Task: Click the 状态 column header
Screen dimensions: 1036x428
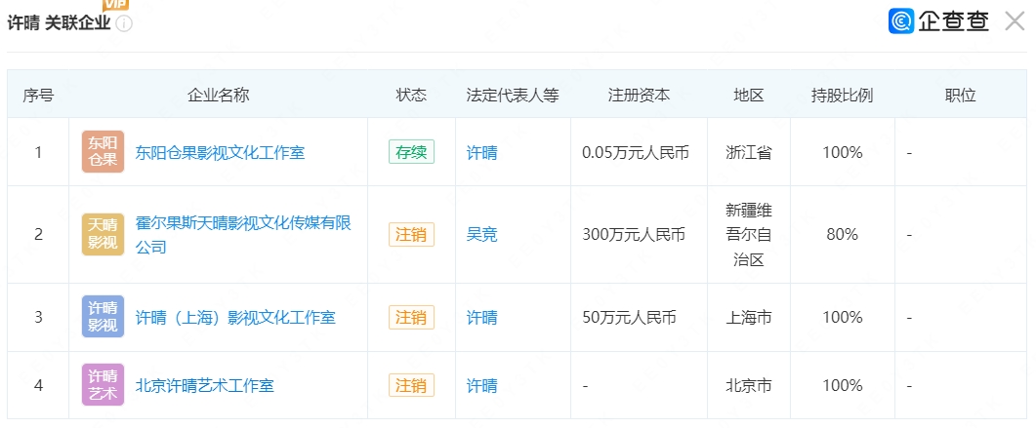Action: point(411,95)
